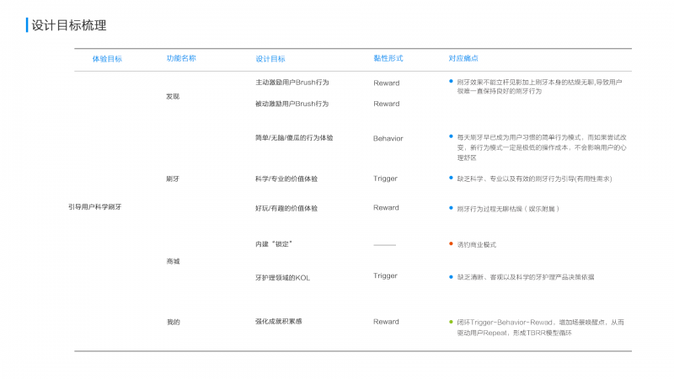Viewport: 674px width, 379px height.
Task: Select the text 好玩/有趣的价值体验
Action: (286, 208)
